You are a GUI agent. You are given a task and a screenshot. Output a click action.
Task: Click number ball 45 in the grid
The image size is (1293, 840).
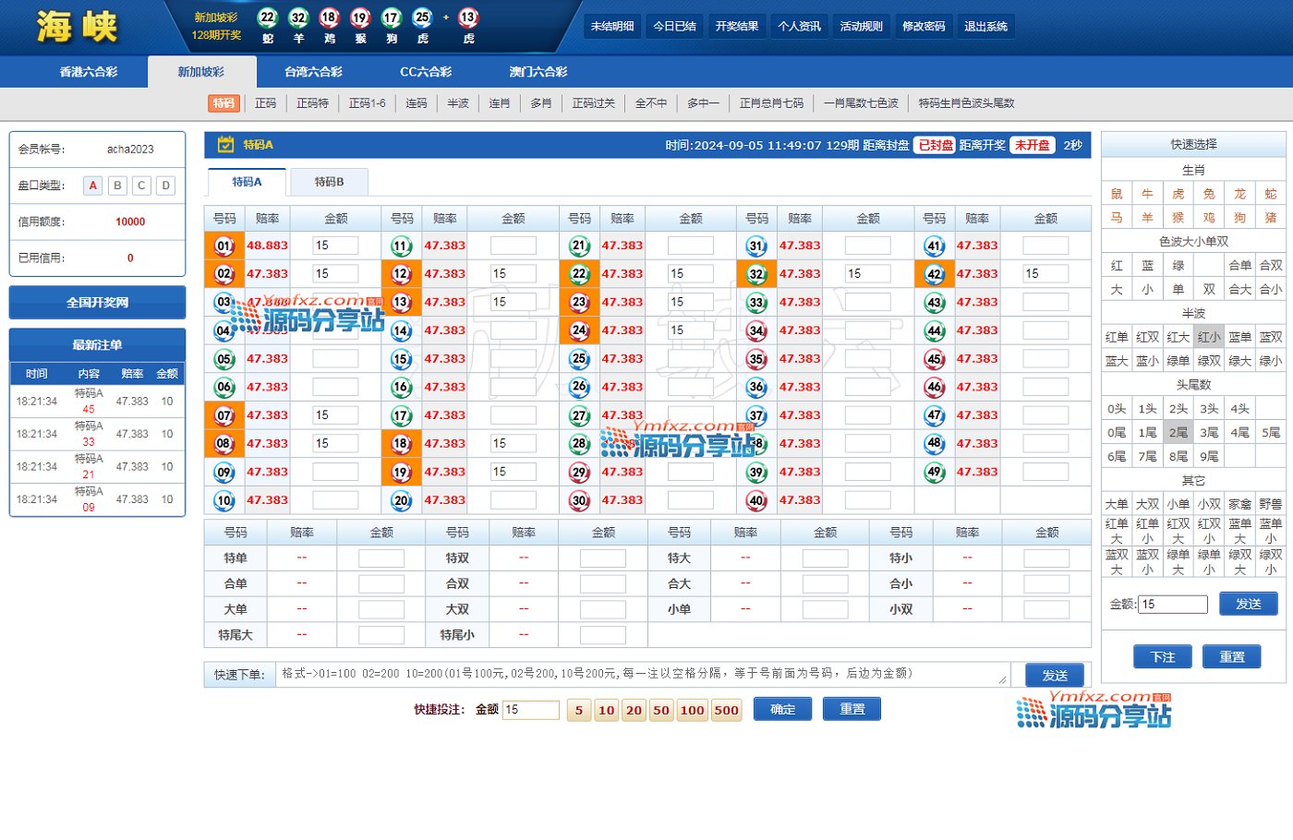click(935, 359)
